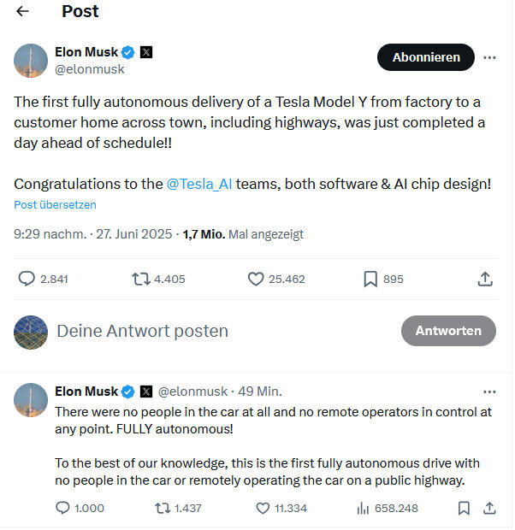Image resolution: width=515 pixels, height=530 pixels.
Task: Open reply icon on main post
Action: point(27,279)
